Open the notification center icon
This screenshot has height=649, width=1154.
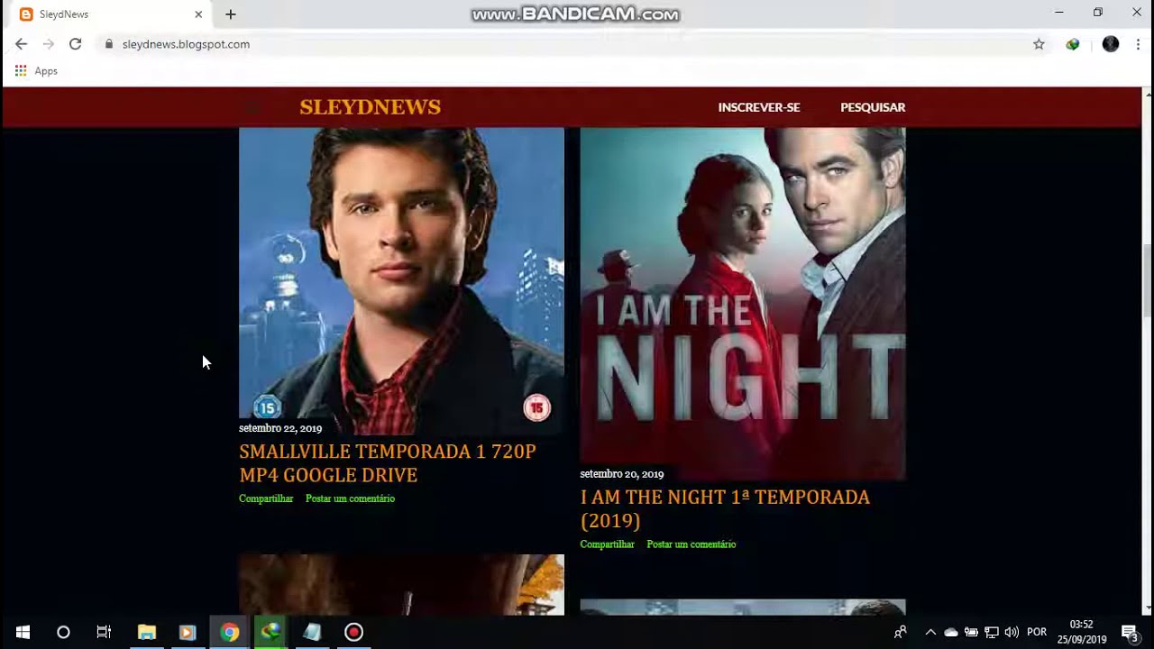[1130, 632]
